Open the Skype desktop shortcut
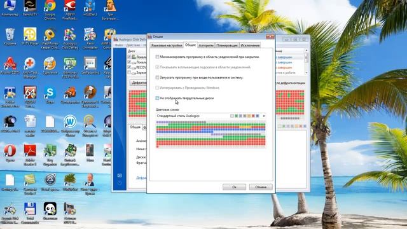Viewport: 407px width, 229px height. pyautogui.click(x=50, y=95)
